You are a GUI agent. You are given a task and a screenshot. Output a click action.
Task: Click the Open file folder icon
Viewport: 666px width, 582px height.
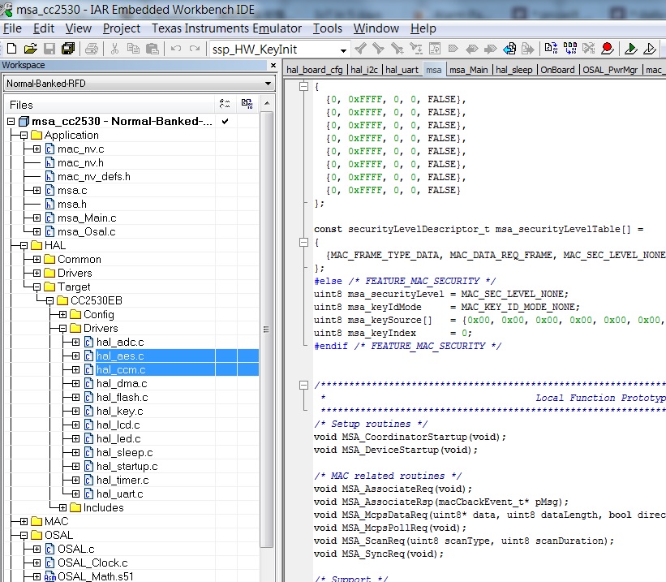31,50
